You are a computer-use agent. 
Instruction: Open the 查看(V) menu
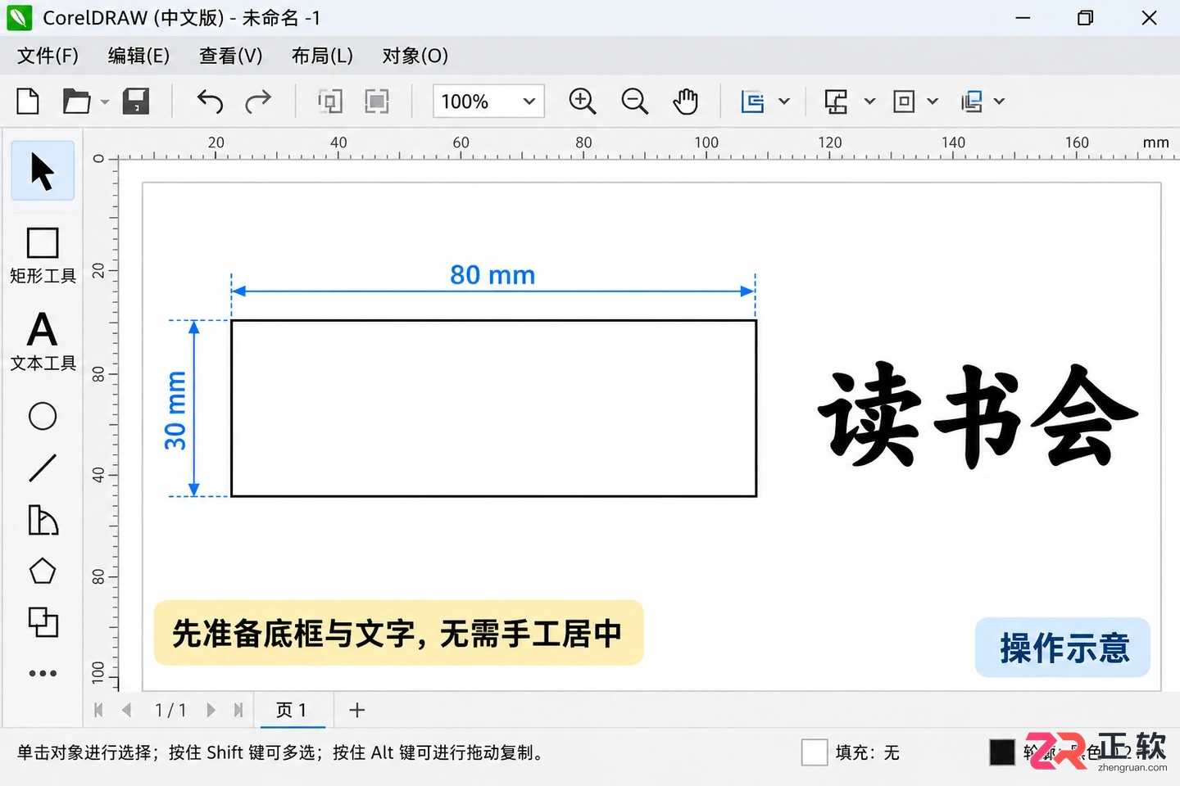click(x=231, y=56)
